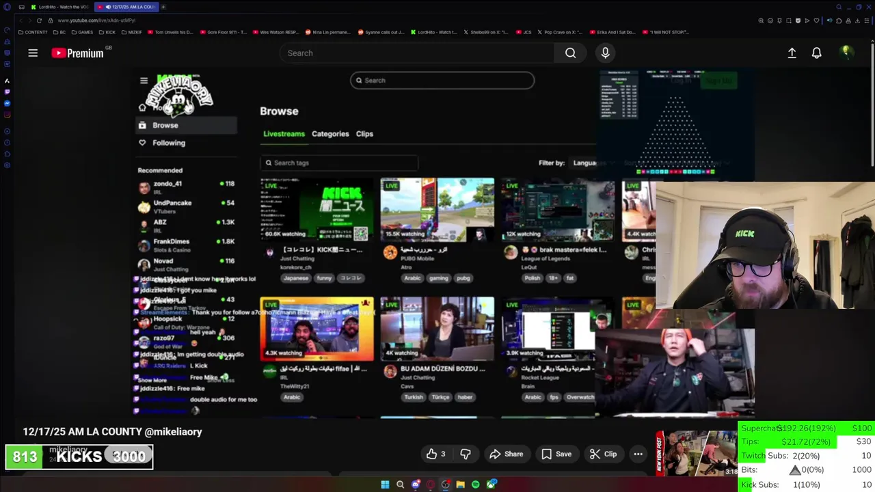
Task: Expand Show More in recommended channels
Action: tap(152, 380)
